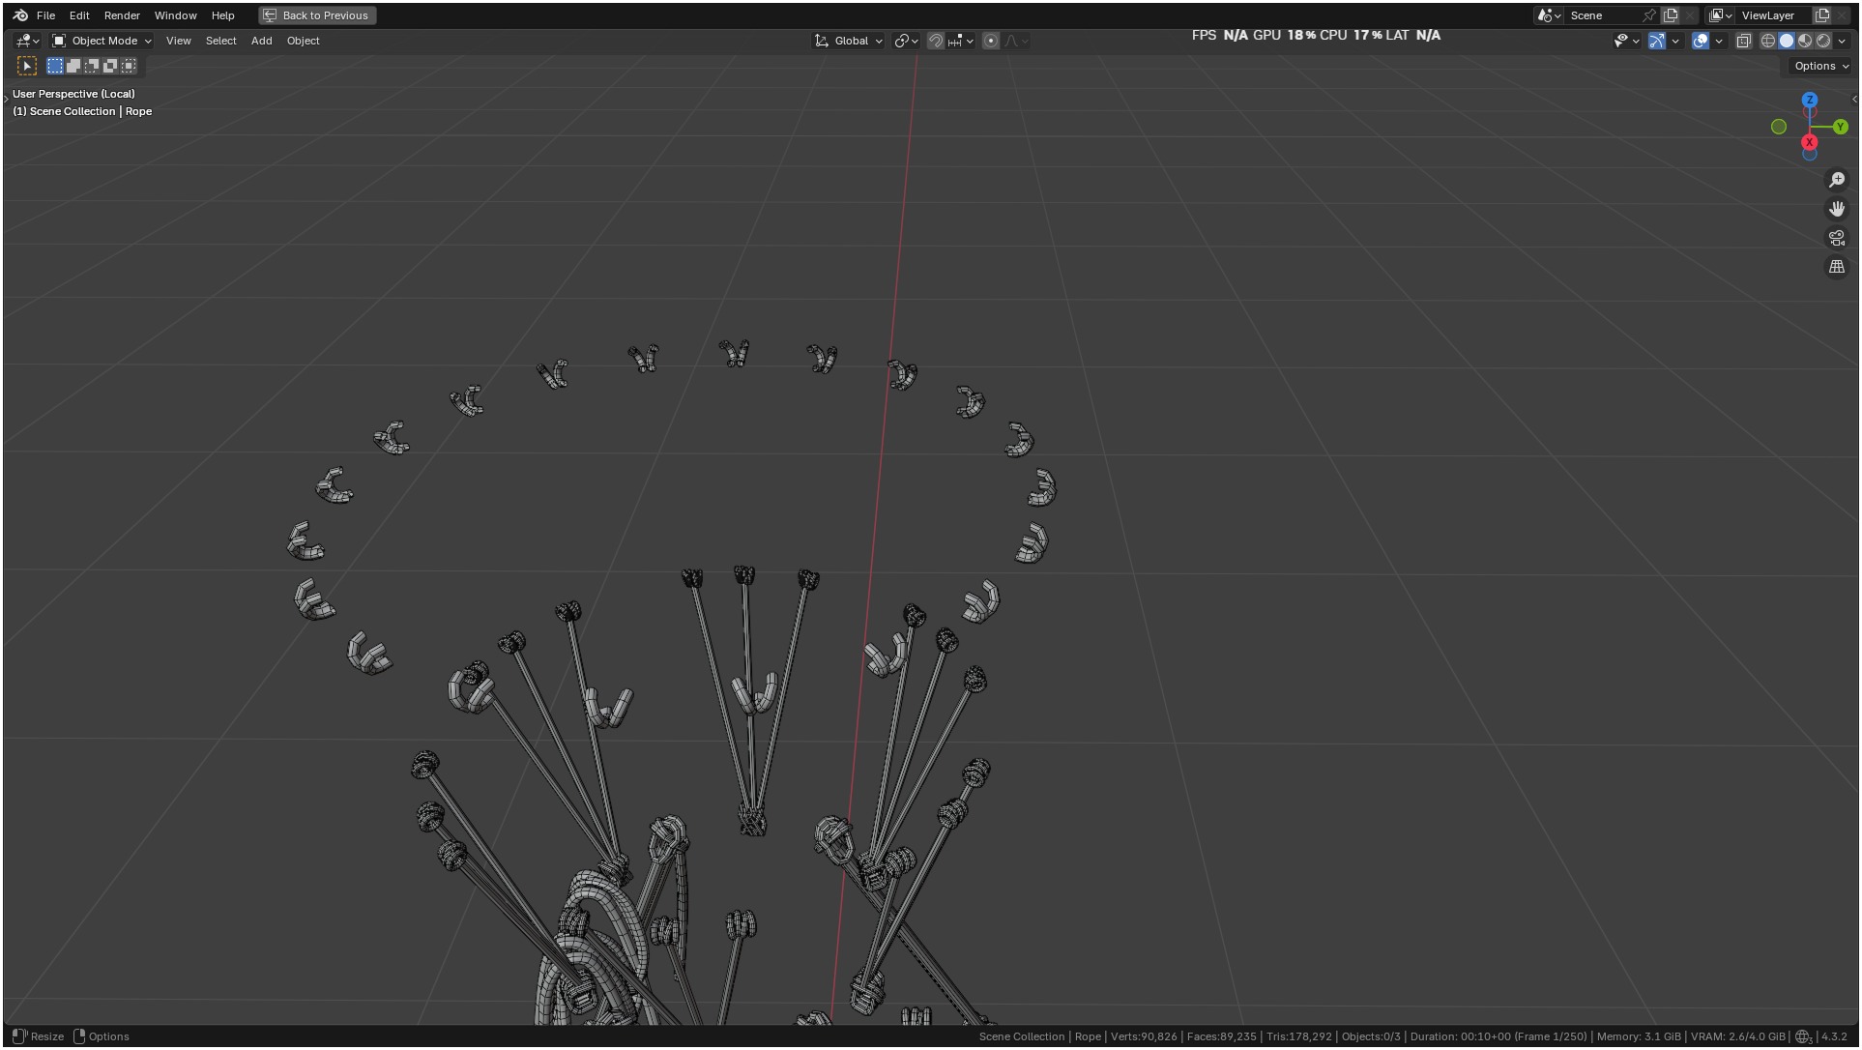Image resolution: width=1862 pixels, height=1050 pixels.
Task: Click the negative Y axis gizmo circle
Action: [1779, 127]
